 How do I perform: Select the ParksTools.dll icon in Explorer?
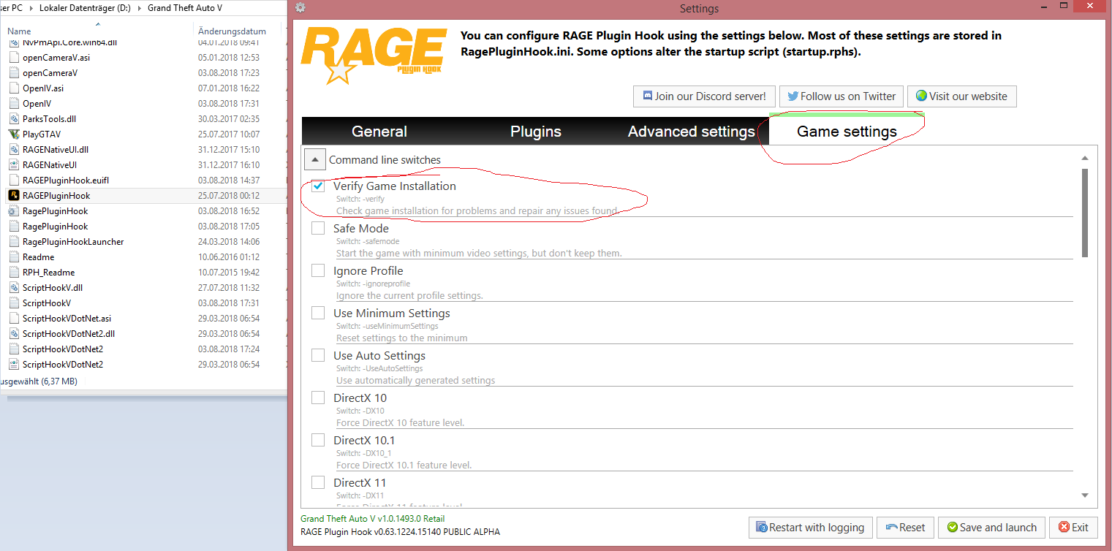(x=13, y=118)
